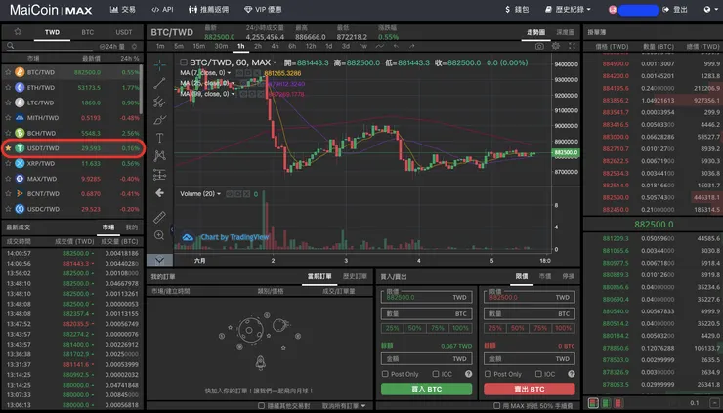Viewport: 723px width, 413px height.
Task: Check IOC in the buy panel
Action: click(436, 374)
